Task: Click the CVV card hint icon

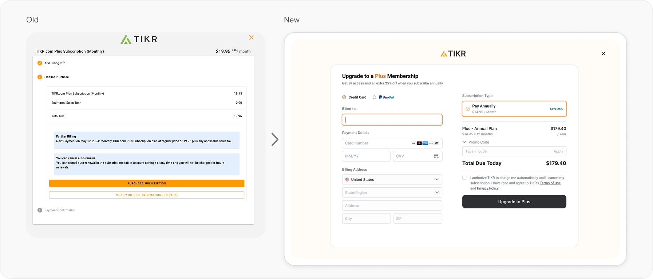Action: [x=436, y=156]
